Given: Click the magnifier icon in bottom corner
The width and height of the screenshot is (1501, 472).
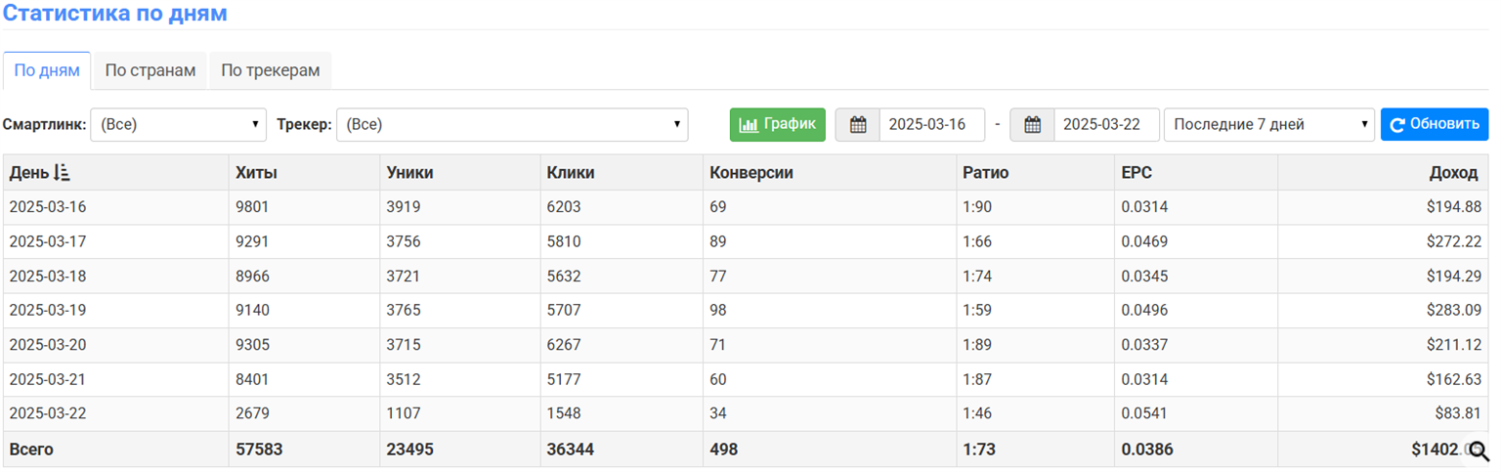Looking at the screenshot, I should 1479,451.
